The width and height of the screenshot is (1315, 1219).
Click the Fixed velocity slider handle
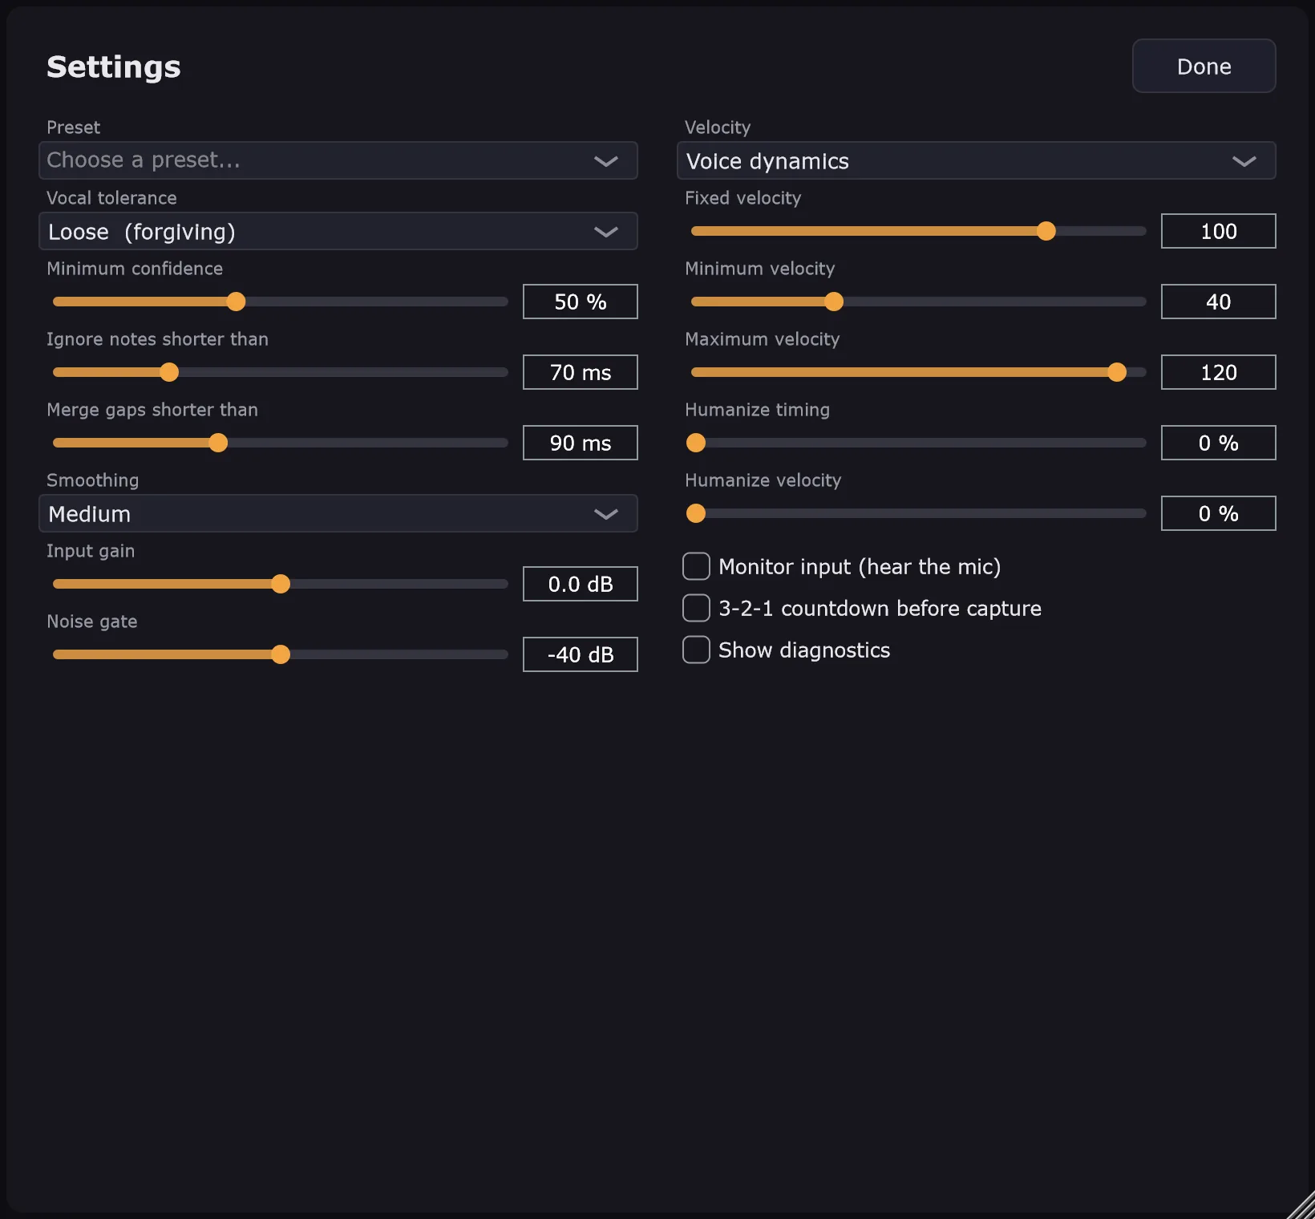coord(1046,231)
